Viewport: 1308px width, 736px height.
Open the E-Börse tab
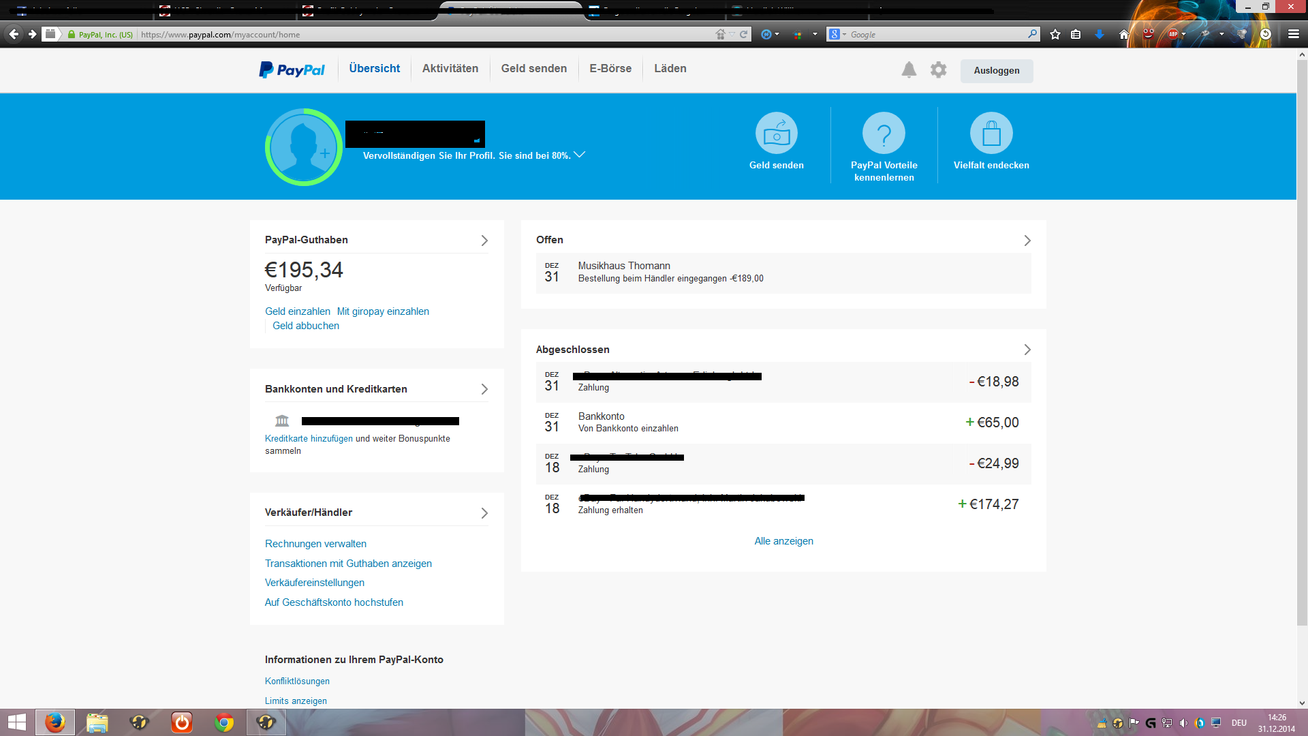pos(610,68)
